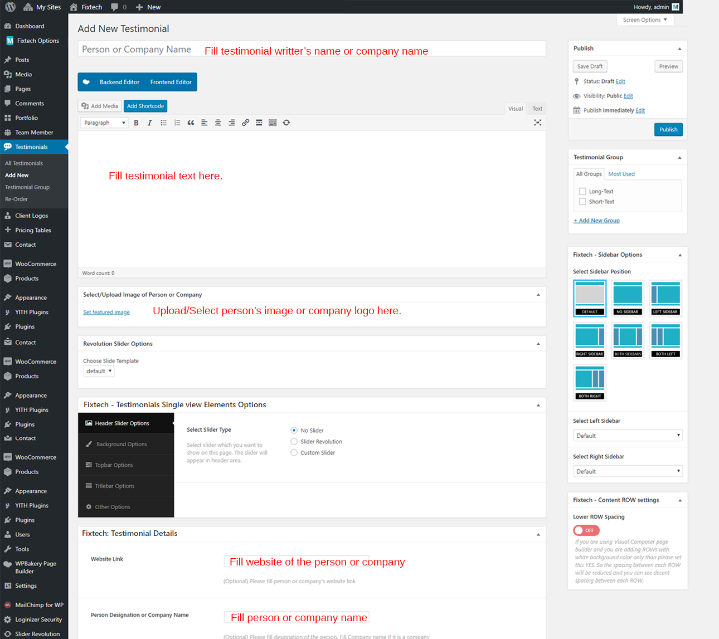The height and width of the screenshot is (639, 719).
Task: Collapse the Revolution Slider Options panel
Action: 538,344
